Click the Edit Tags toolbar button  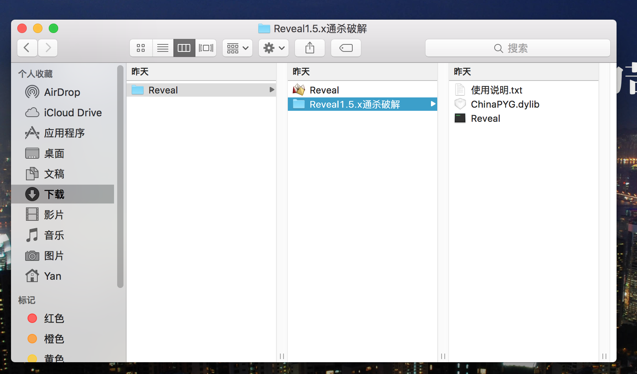(x=346, y=48)
